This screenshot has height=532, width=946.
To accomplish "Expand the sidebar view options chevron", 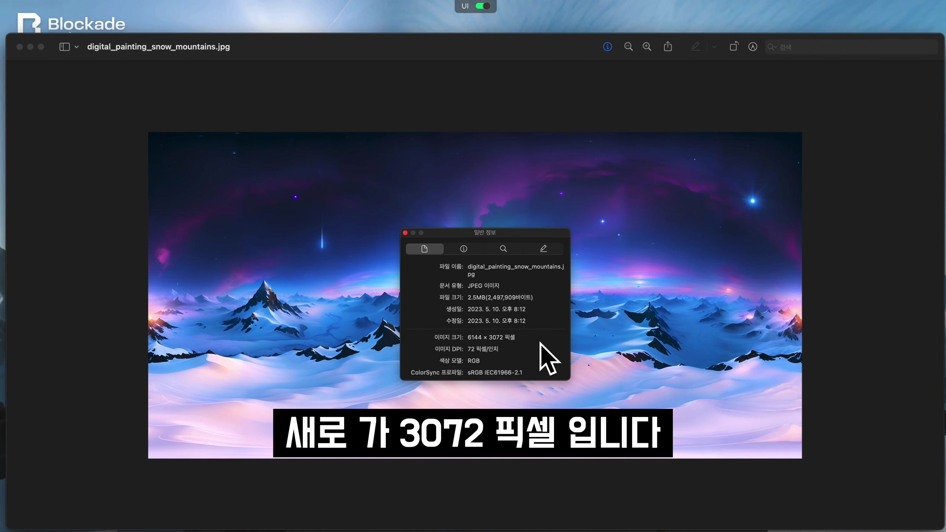I will point(76,47).
